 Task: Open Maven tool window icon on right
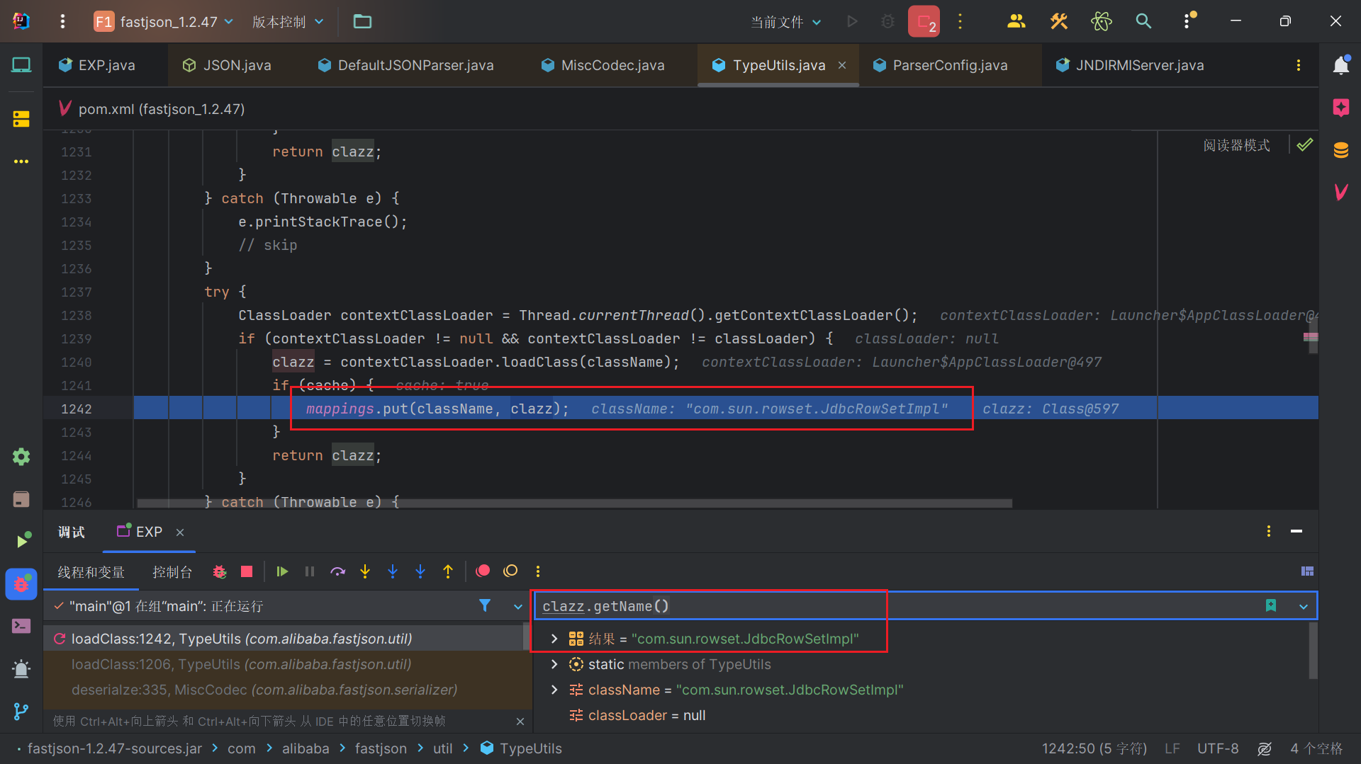tap(1340, 192)
